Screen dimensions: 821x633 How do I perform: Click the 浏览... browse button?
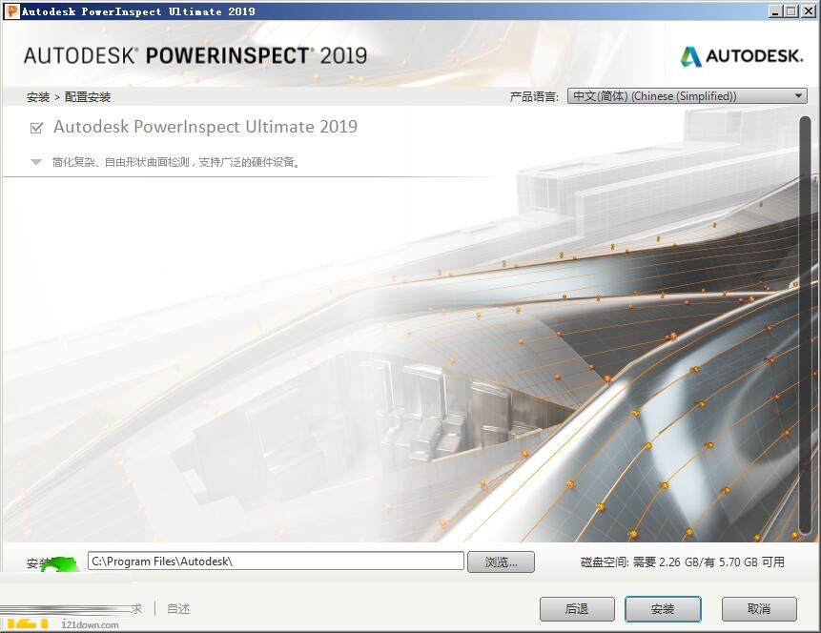pos(501,562)
